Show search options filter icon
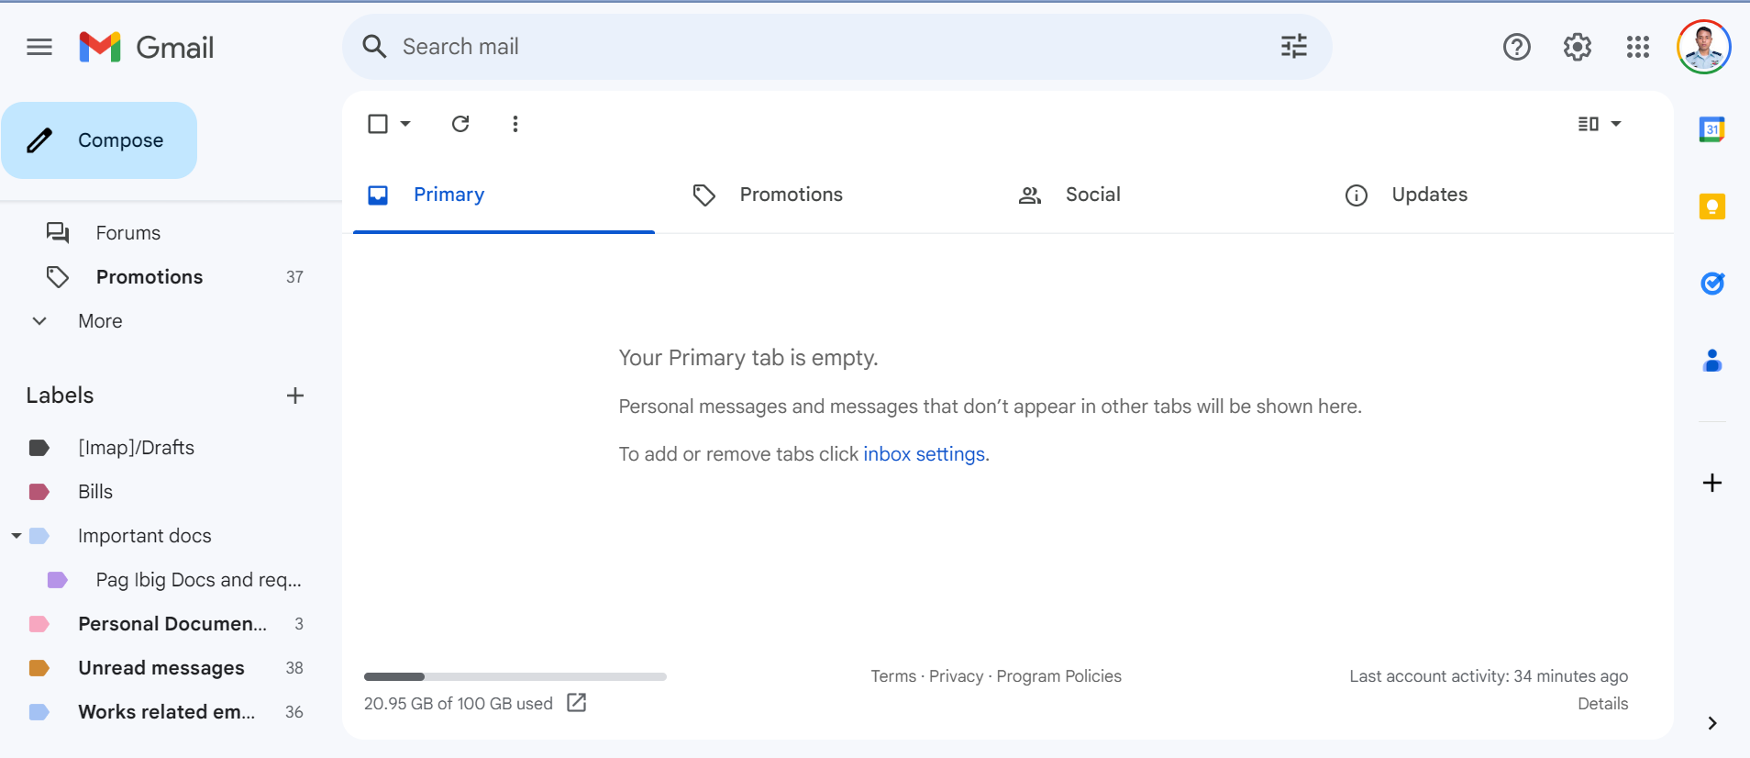The height and width of the screenshot is (758, 1750). (x=1293, y=47)
